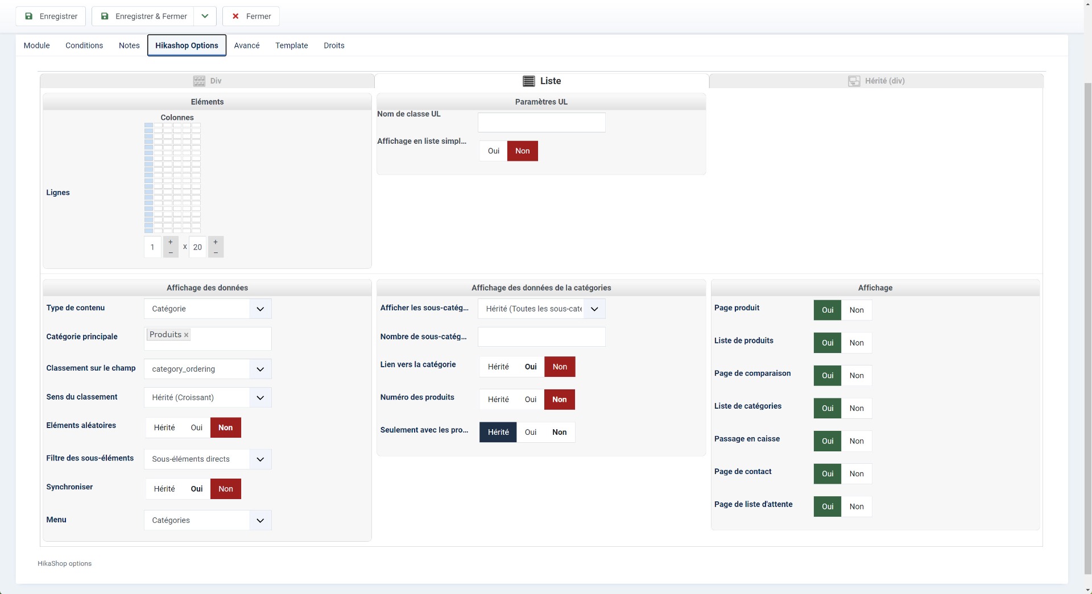The height and width of the screenshot is (594, 1092).
Task: Focus the Nombre de sous-catégories field
Action: [x=541, y=337]
